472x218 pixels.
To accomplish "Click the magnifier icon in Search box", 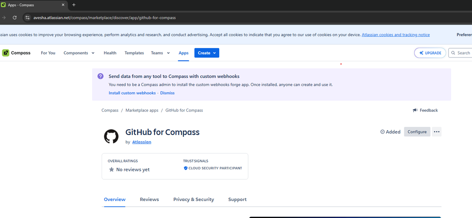I will tap(453, 53).
